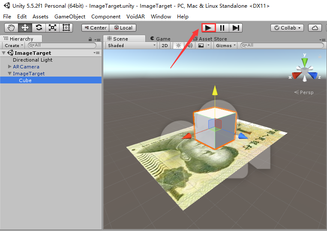Start Play mode
The width and height of the screenshot is (327, 231).
click(208, 28)
